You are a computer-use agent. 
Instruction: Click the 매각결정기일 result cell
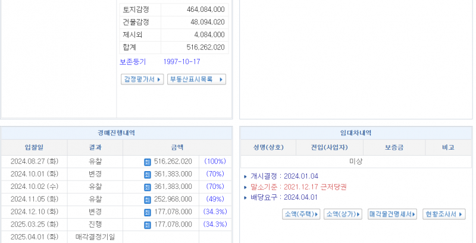coord(95,237)
